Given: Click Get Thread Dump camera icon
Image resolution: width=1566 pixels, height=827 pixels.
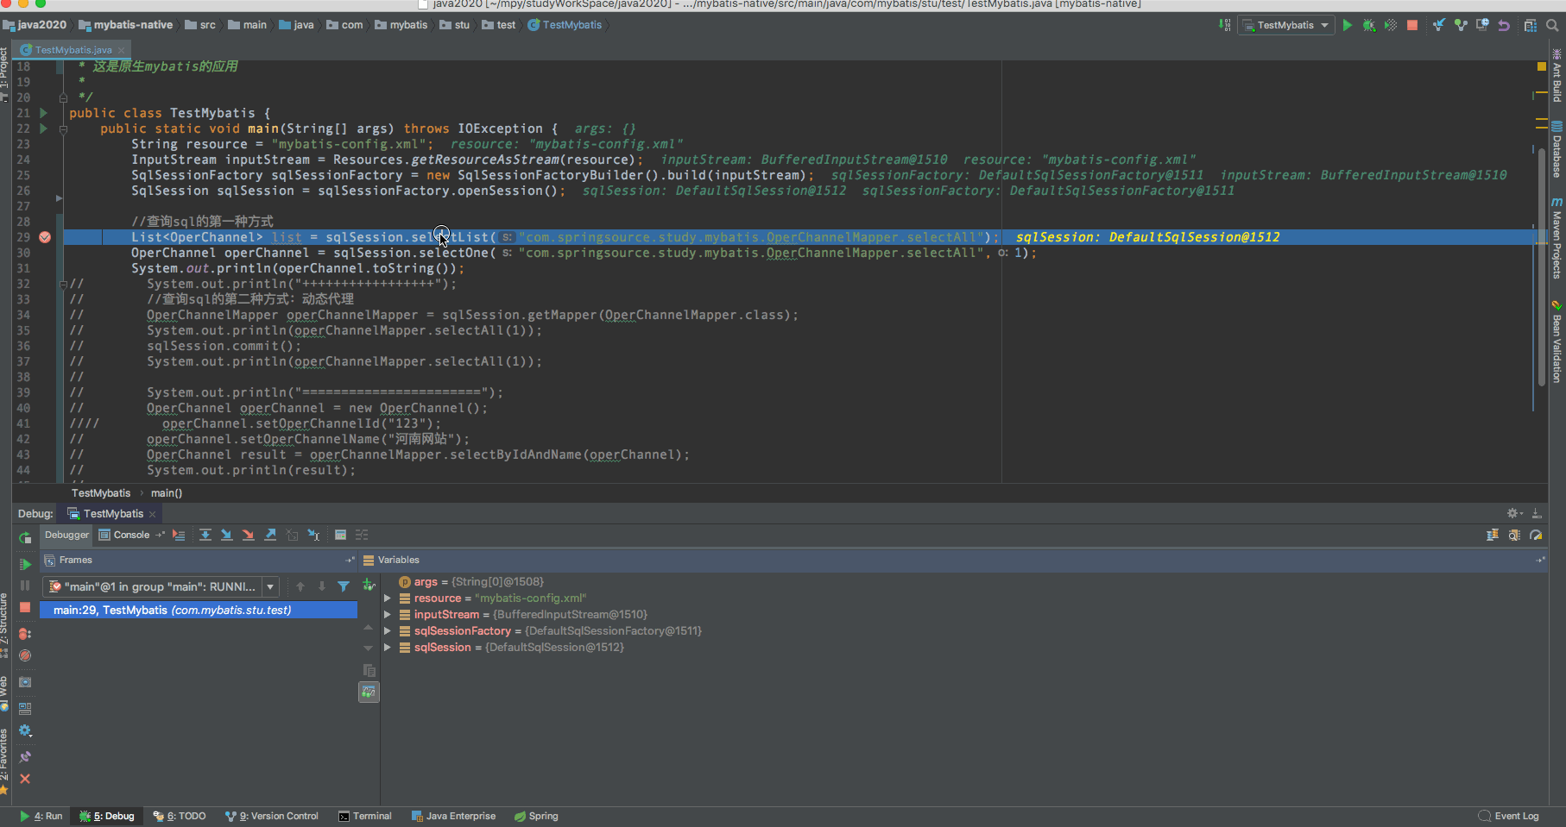Looking at the screenshot, I should 25,682.
